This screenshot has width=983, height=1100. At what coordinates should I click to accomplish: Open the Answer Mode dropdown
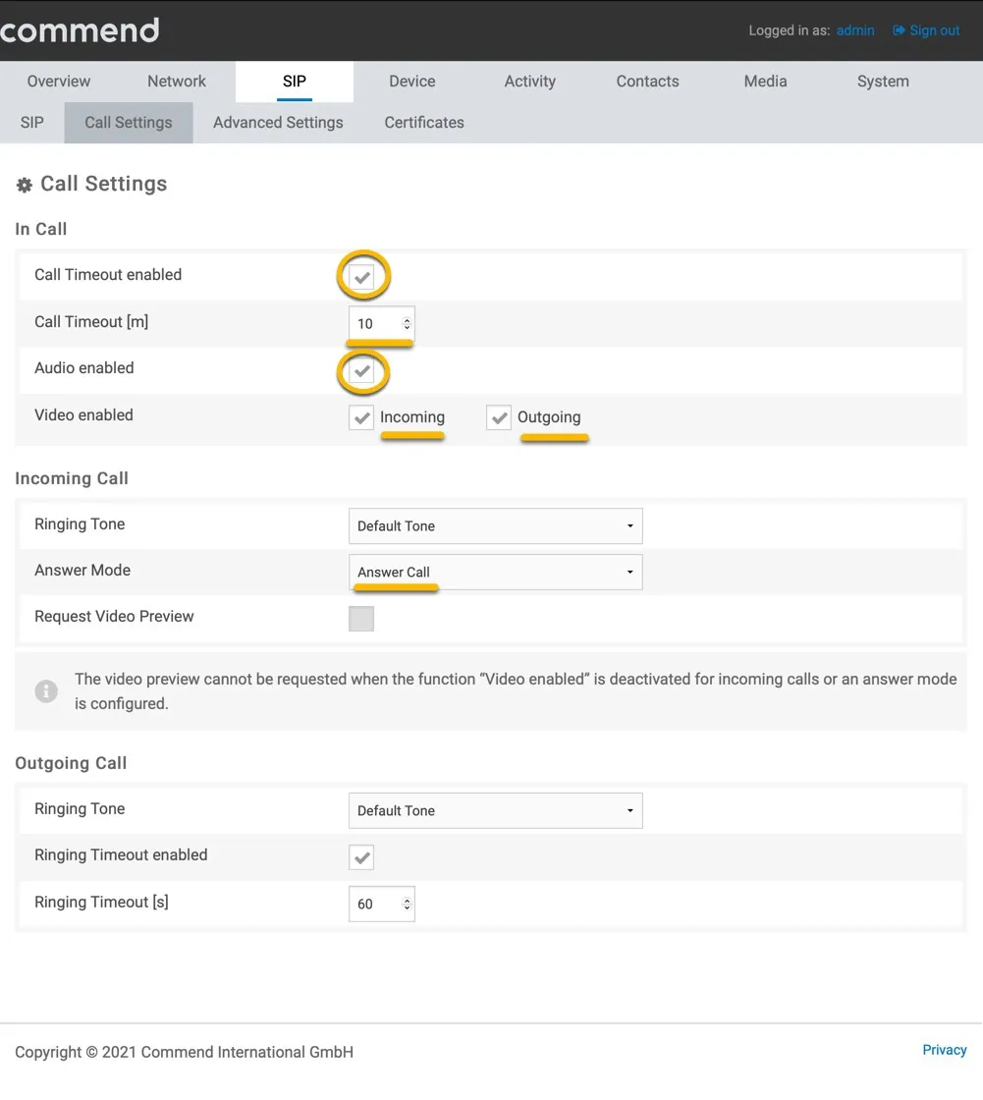[x=495, y=572]
